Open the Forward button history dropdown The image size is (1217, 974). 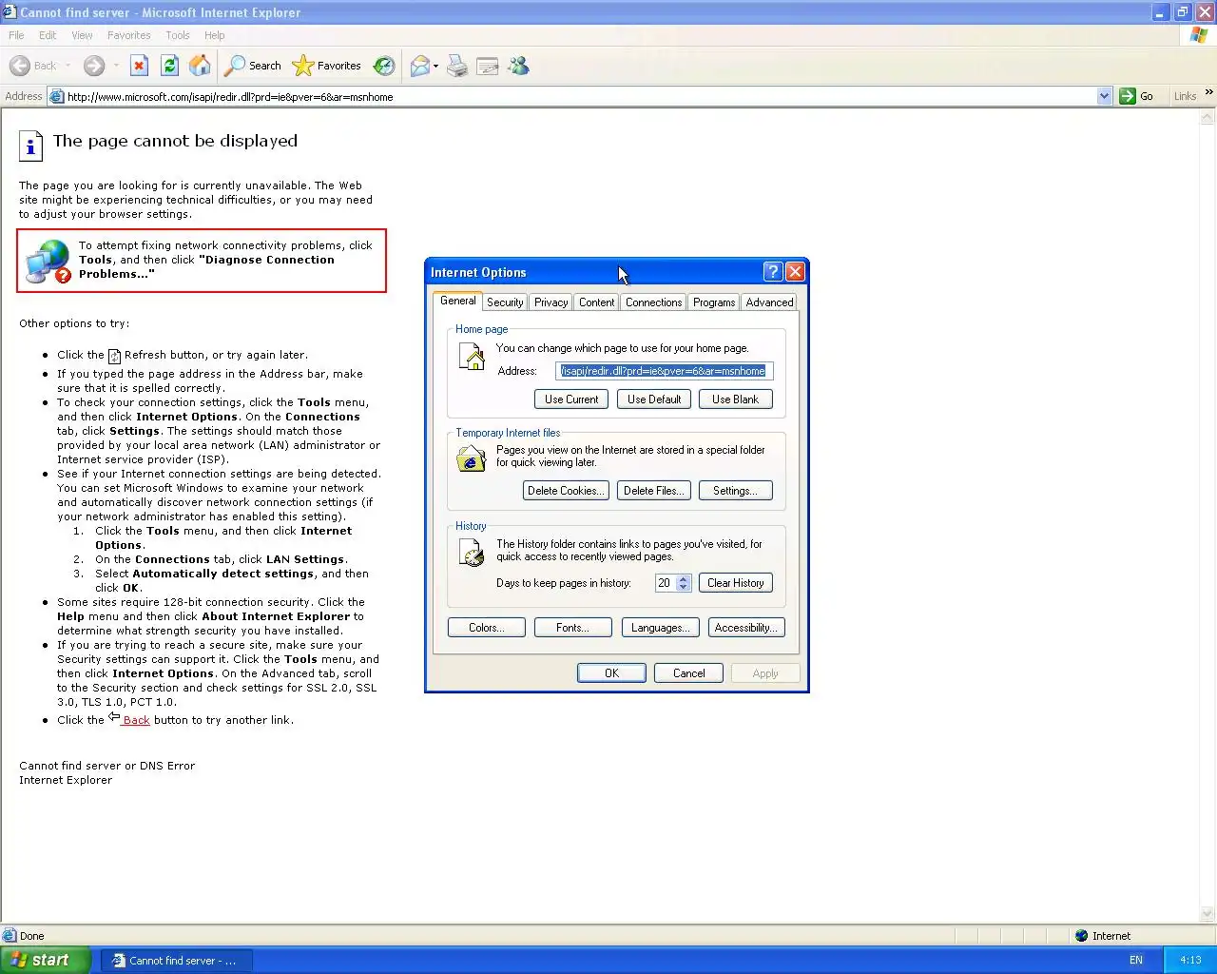pyautogui.click(x=116, y=66)
